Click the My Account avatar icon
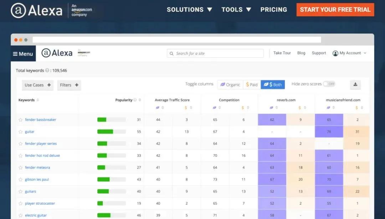Image resolution: width=385 pixels, height=219 pixels. coord(335,53)
